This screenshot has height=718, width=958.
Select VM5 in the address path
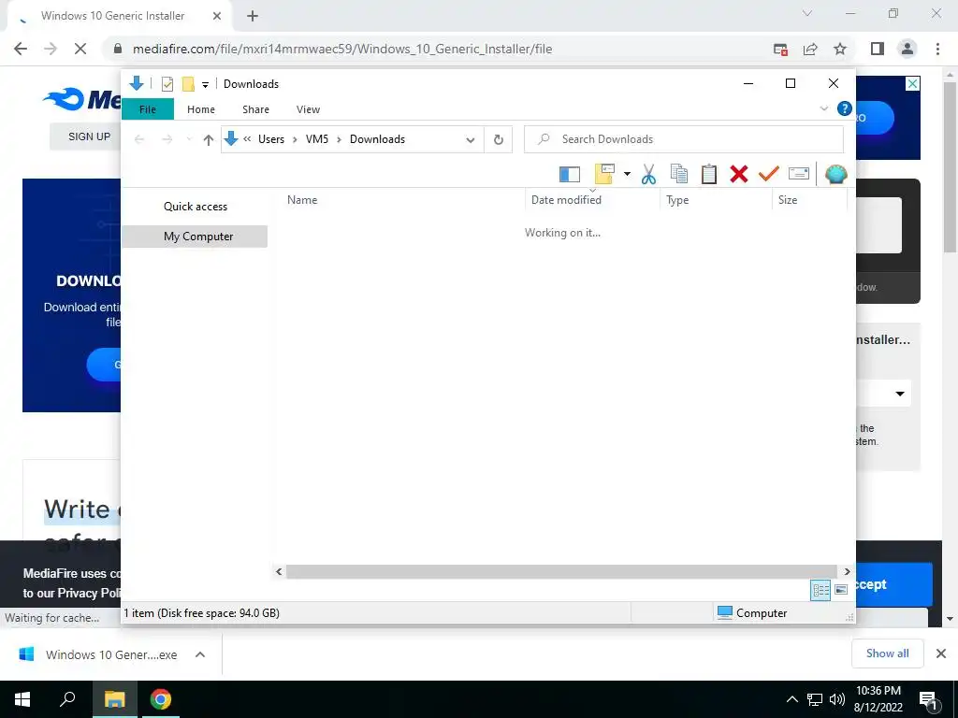click(x=317, y=139)
